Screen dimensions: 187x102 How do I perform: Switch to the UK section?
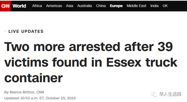pos(165,6)
